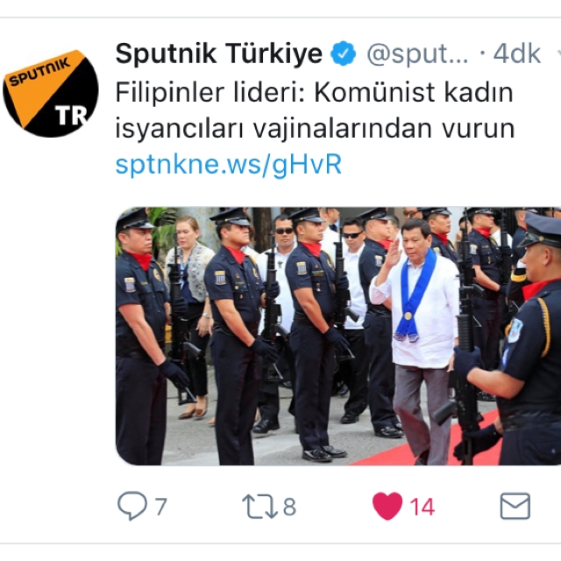
Task: Click the Sputnik Türkiye display name
Action: coord(219,53)
